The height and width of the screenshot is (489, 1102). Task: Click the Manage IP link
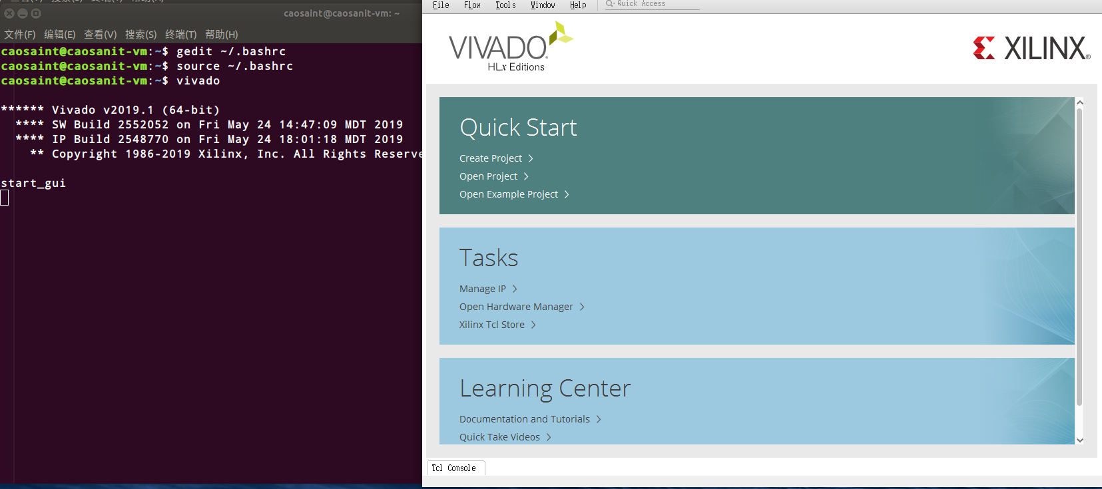click(x=483, y=289)
